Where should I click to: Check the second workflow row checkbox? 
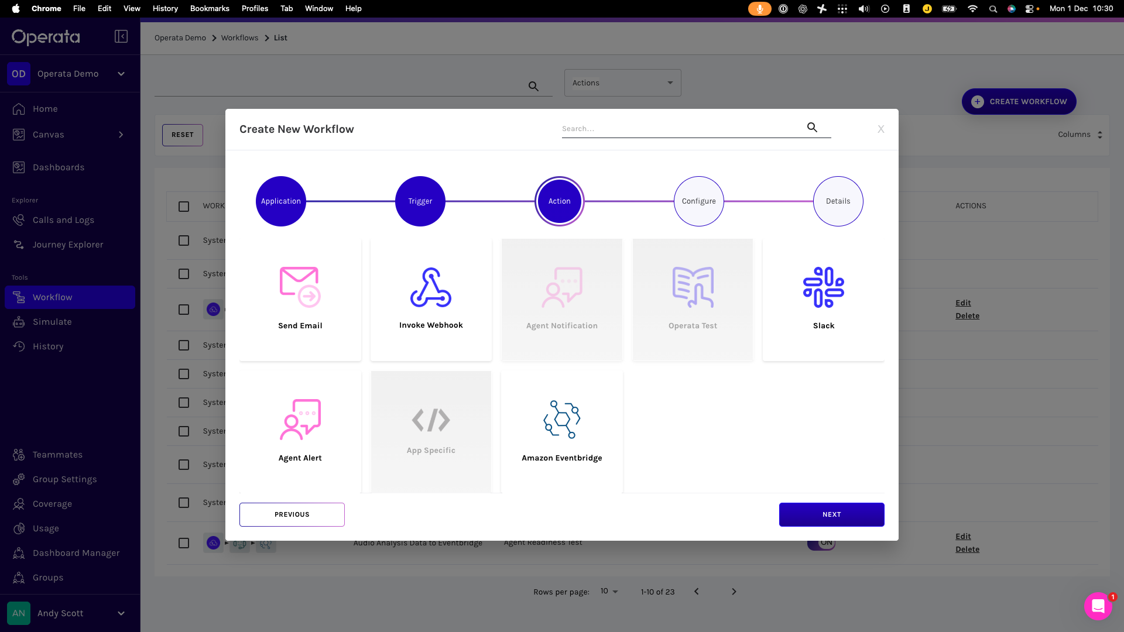pos(184,274)
